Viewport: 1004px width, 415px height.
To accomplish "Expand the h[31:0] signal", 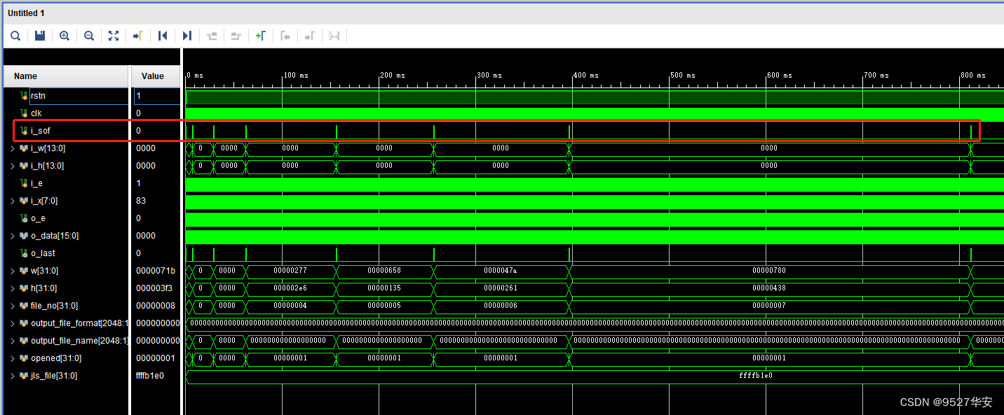I will pyautogui.click(x=12, y=288).
